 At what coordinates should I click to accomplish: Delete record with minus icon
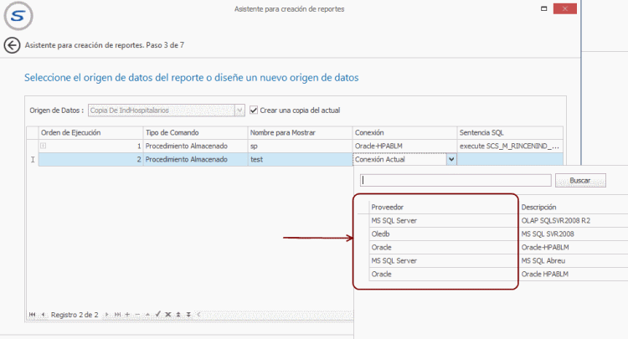136,315
